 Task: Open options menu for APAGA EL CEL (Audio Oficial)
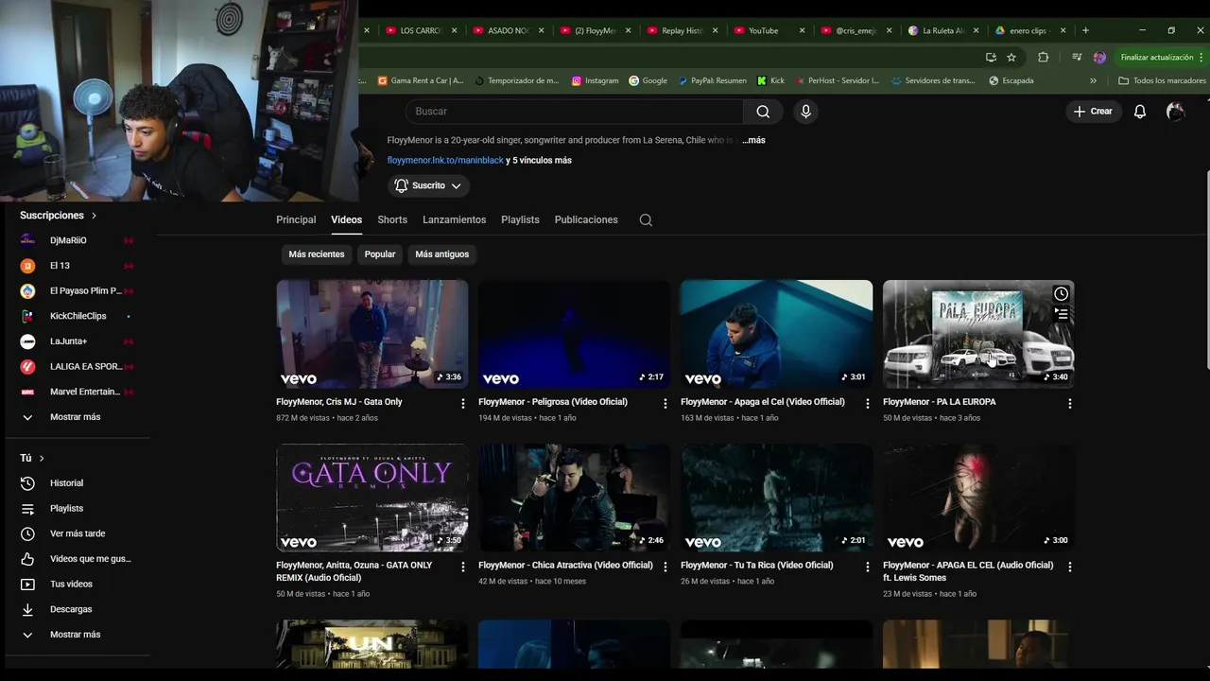[x=1069, y=567]
